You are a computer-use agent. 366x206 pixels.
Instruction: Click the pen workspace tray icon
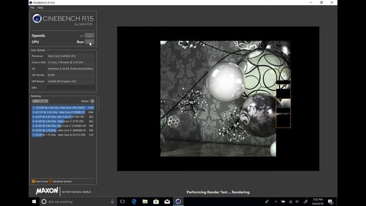[305, 201]
